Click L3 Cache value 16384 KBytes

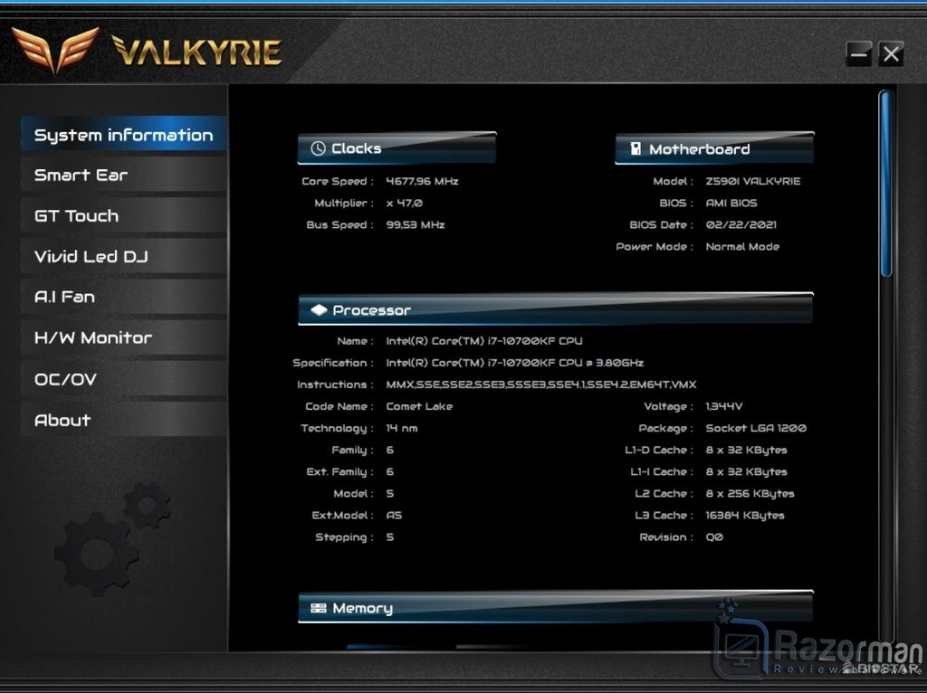[x=745, y=516]
